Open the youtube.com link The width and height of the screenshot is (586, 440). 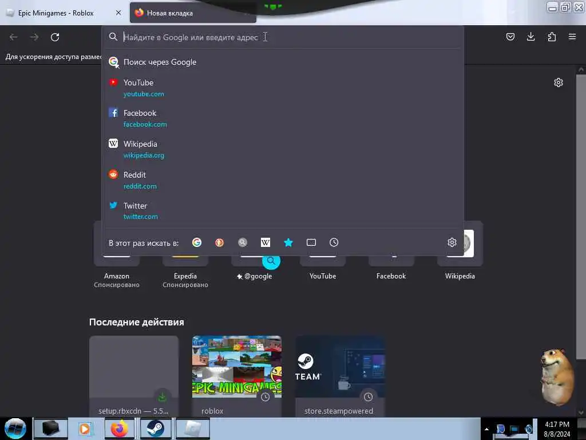144,94
